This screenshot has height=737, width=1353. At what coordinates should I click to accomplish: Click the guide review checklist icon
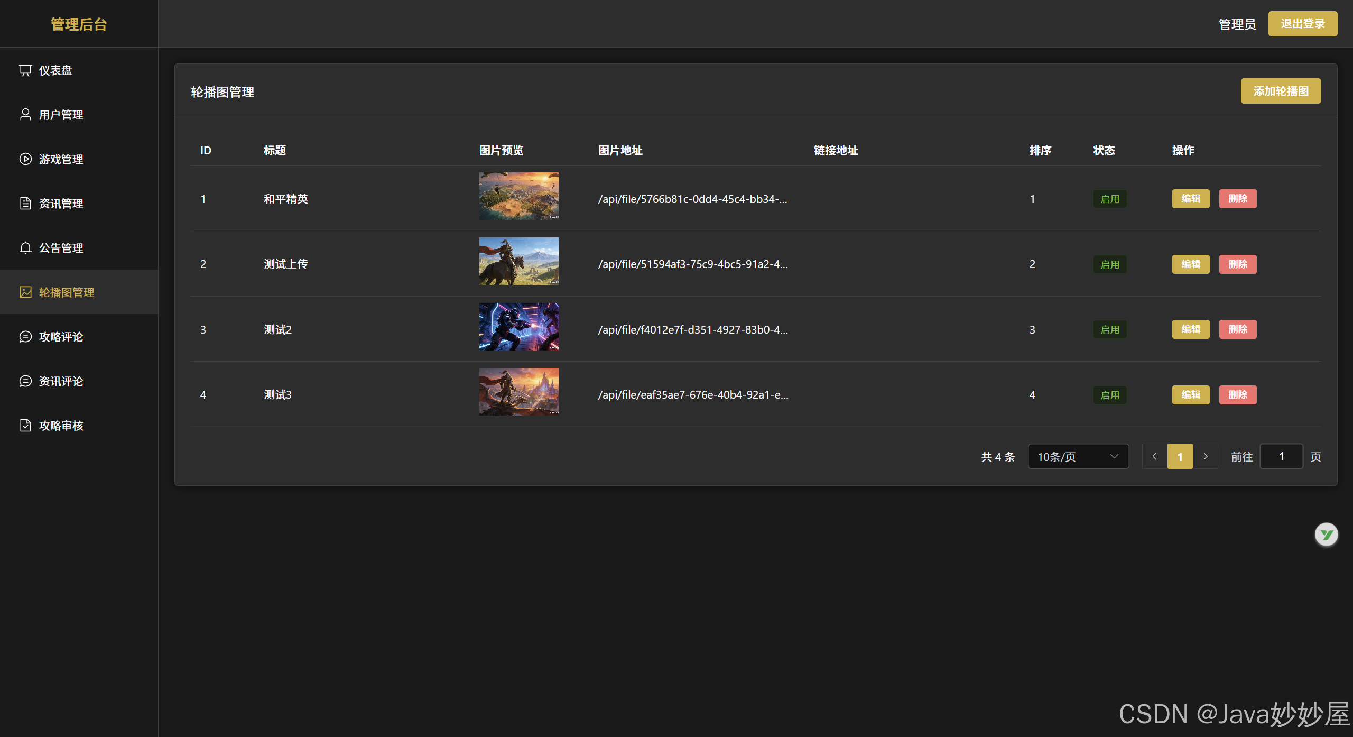[25, 426]
